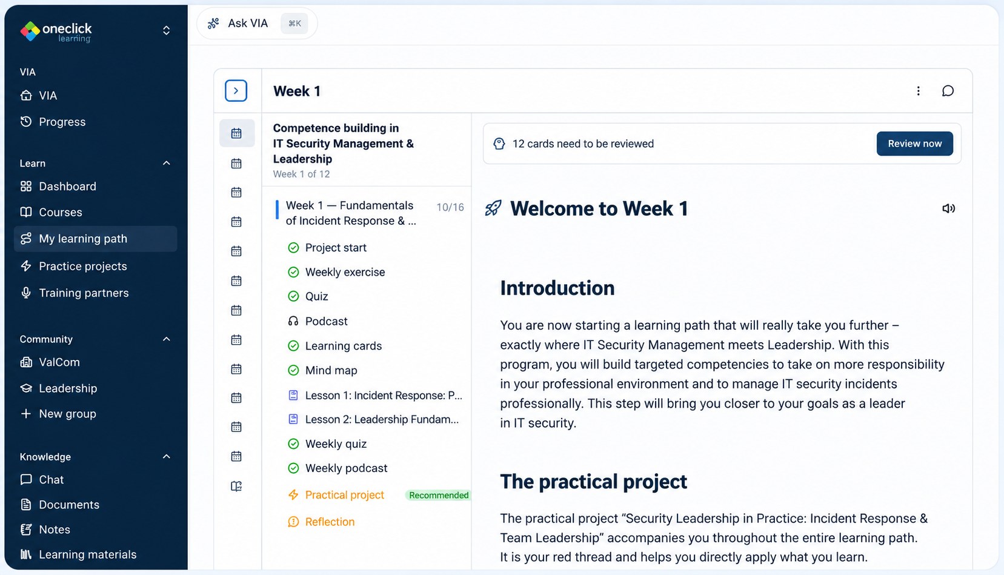The width and height of the screenshot is (1004, 575).
Task: Go to VIA home in sidebar
Action: point(95,96)
